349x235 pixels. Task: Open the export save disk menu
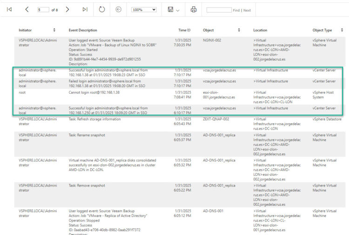tap(173, 9)
